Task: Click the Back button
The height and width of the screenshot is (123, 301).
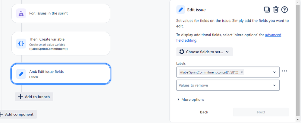Action: click(x=204, y=112)
